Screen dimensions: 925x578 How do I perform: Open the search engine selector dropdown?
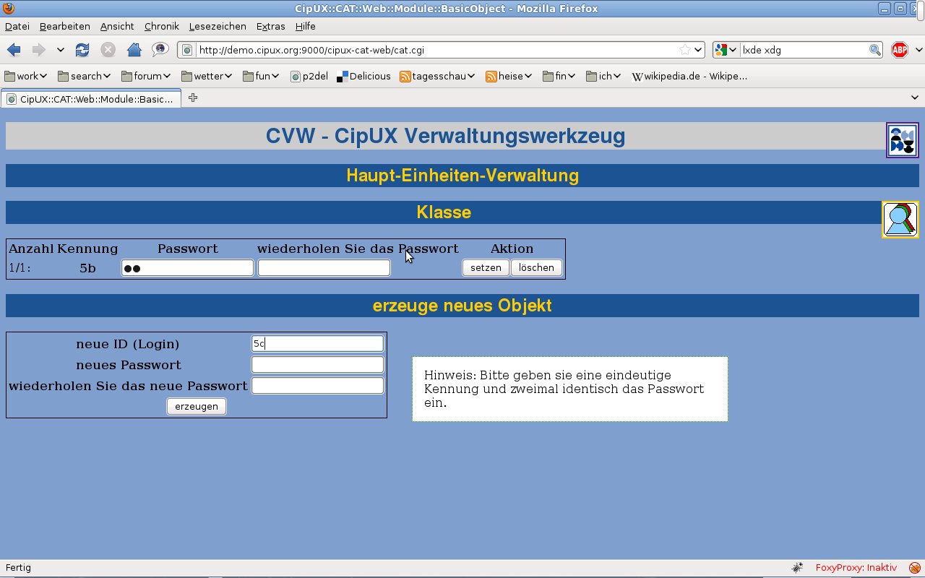coord(726,50)
